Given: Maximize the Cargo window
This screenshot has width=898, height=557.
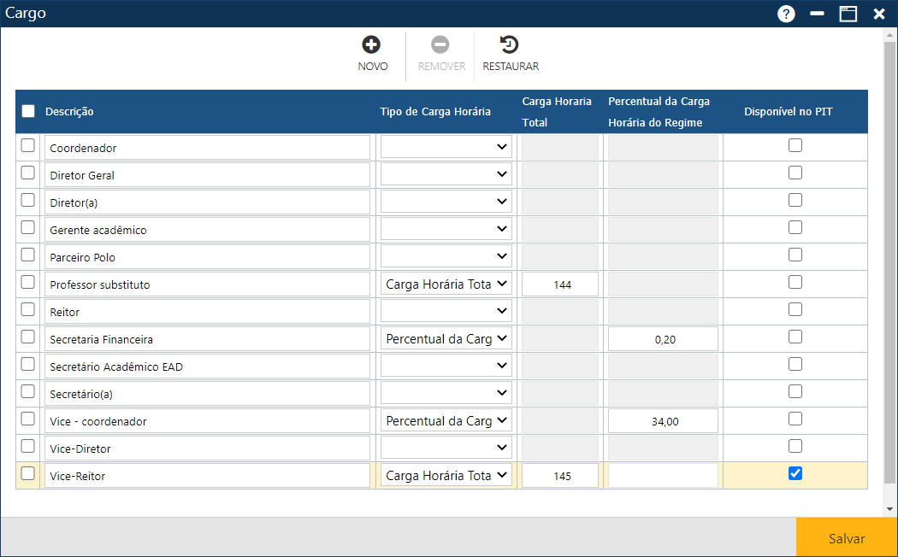Looking at the screenshot, I should pos(848,14).
